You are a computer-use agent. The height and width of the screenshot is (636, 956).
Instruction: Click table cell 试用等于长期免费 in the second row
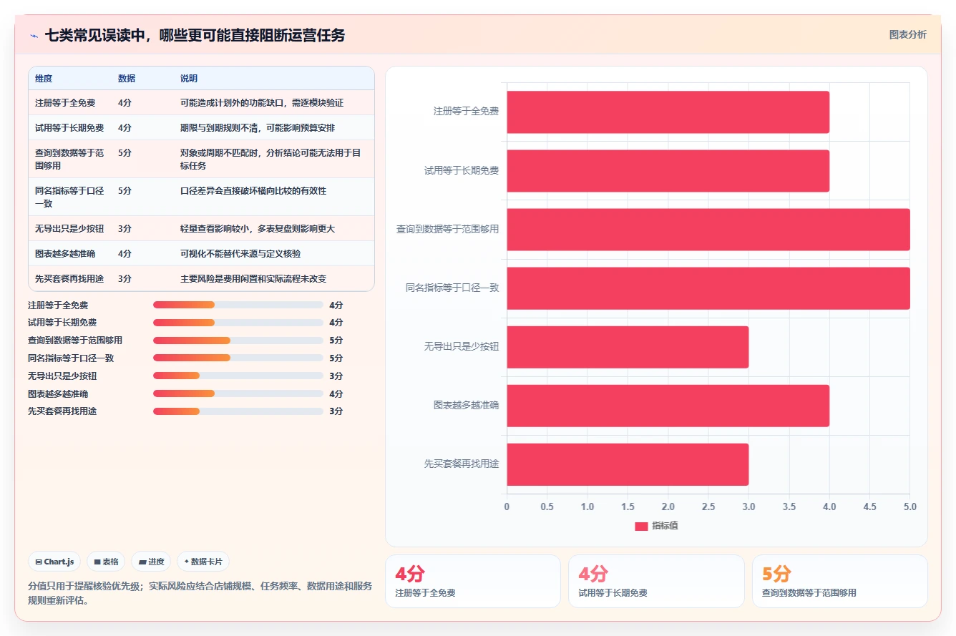(x=69, y=128)
